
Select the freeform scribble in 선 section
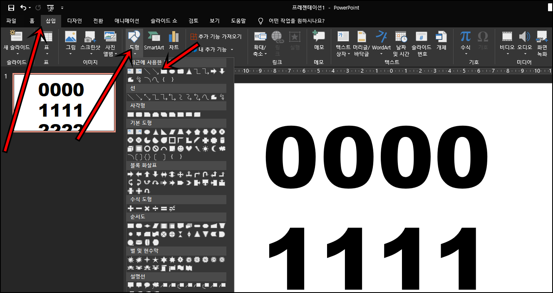(222, 97)
